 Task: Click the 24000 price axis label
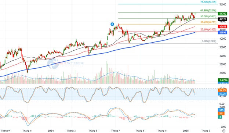pyautogui.click(x=223, y=73)
